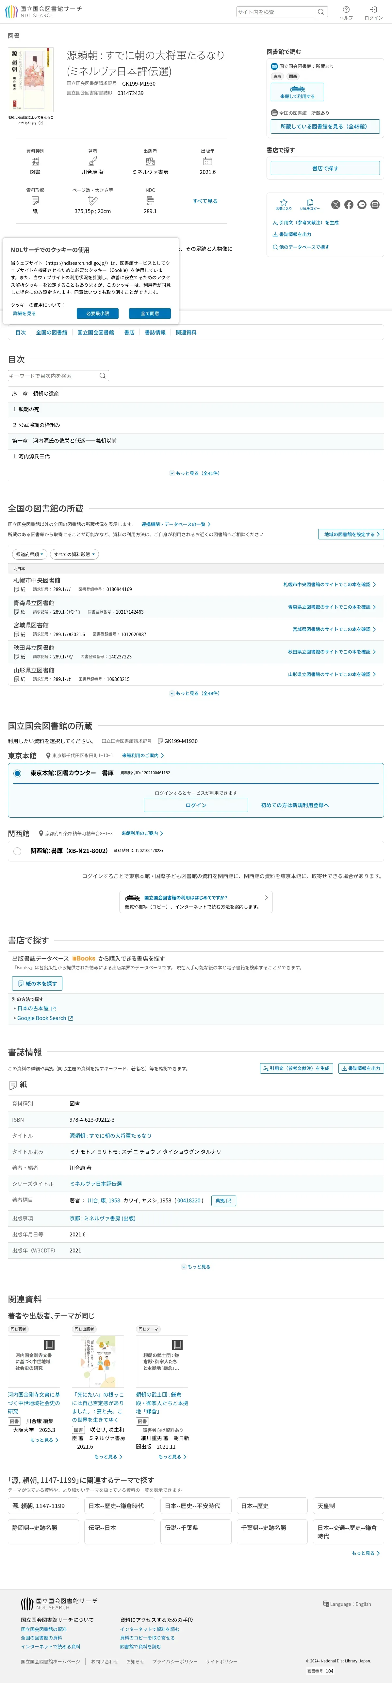
Task: Select theme 日本--歴史--鎌倉時代
Action: point(120,1505)
